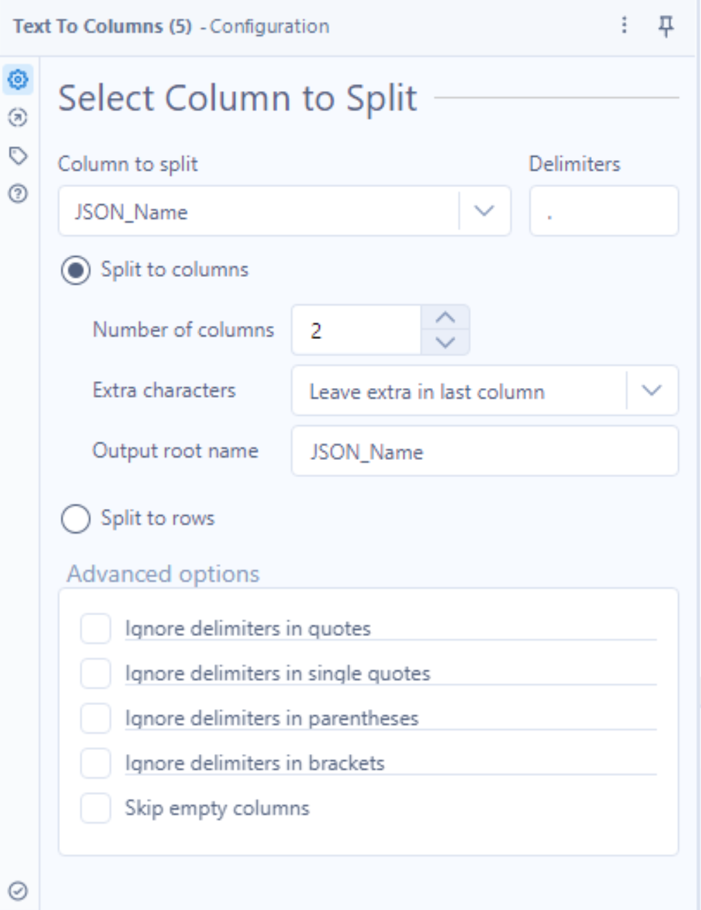Check Ignore delimiters in parentheses
Image resolution: width=701 pixels, height=910 pixels.
coord(95,718)
